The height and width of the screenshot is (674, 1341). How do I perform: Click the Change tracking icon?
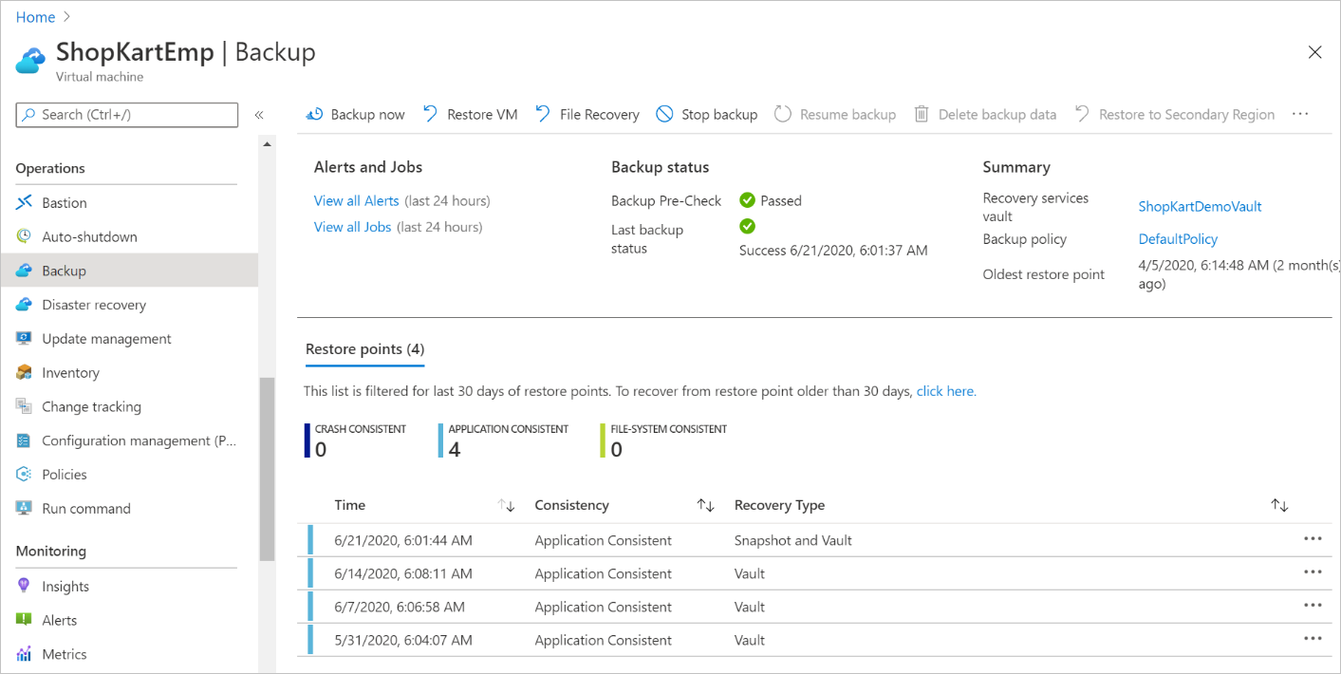(x=24, y=406)
